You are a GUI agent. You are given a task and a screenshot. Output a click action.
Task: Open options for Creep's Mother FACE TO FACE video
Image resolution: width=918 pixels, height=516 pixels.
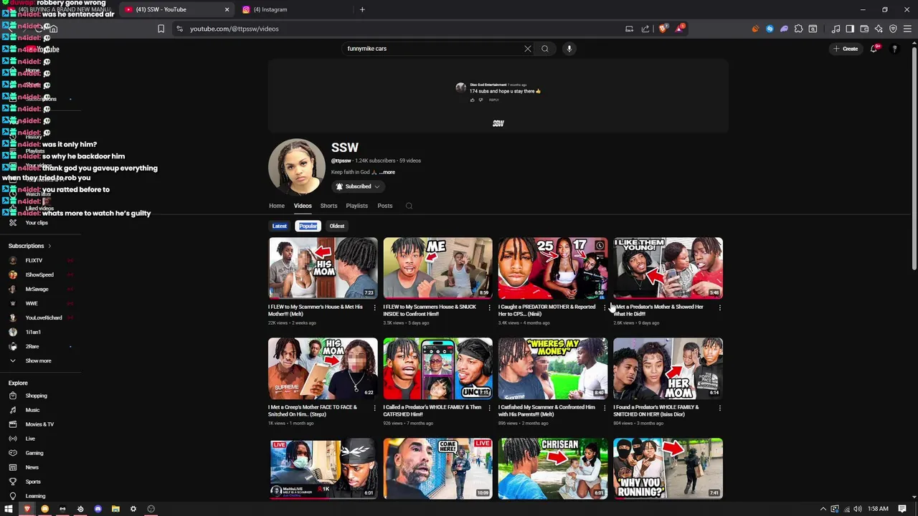374,408
